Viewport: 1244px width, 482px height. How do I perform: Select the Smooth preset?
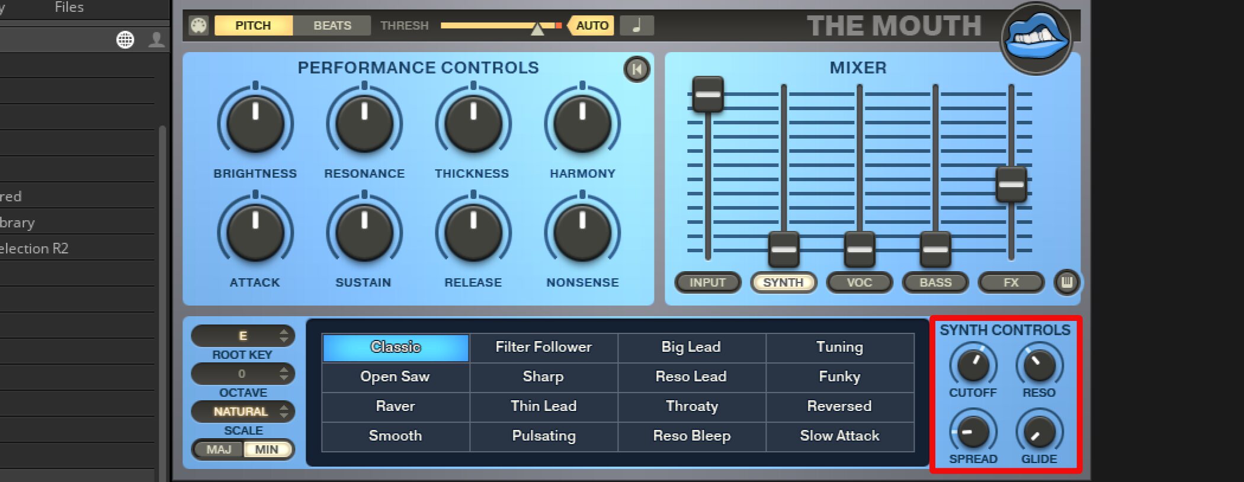(396, 436)
